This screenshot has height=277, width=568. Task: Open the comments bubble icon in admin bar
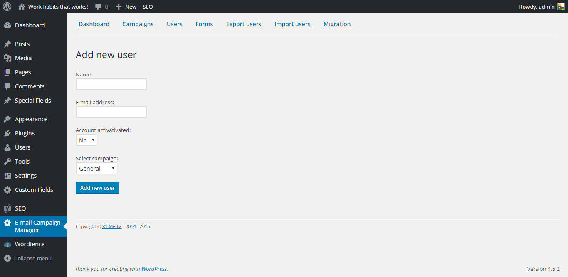pos(98,7)
